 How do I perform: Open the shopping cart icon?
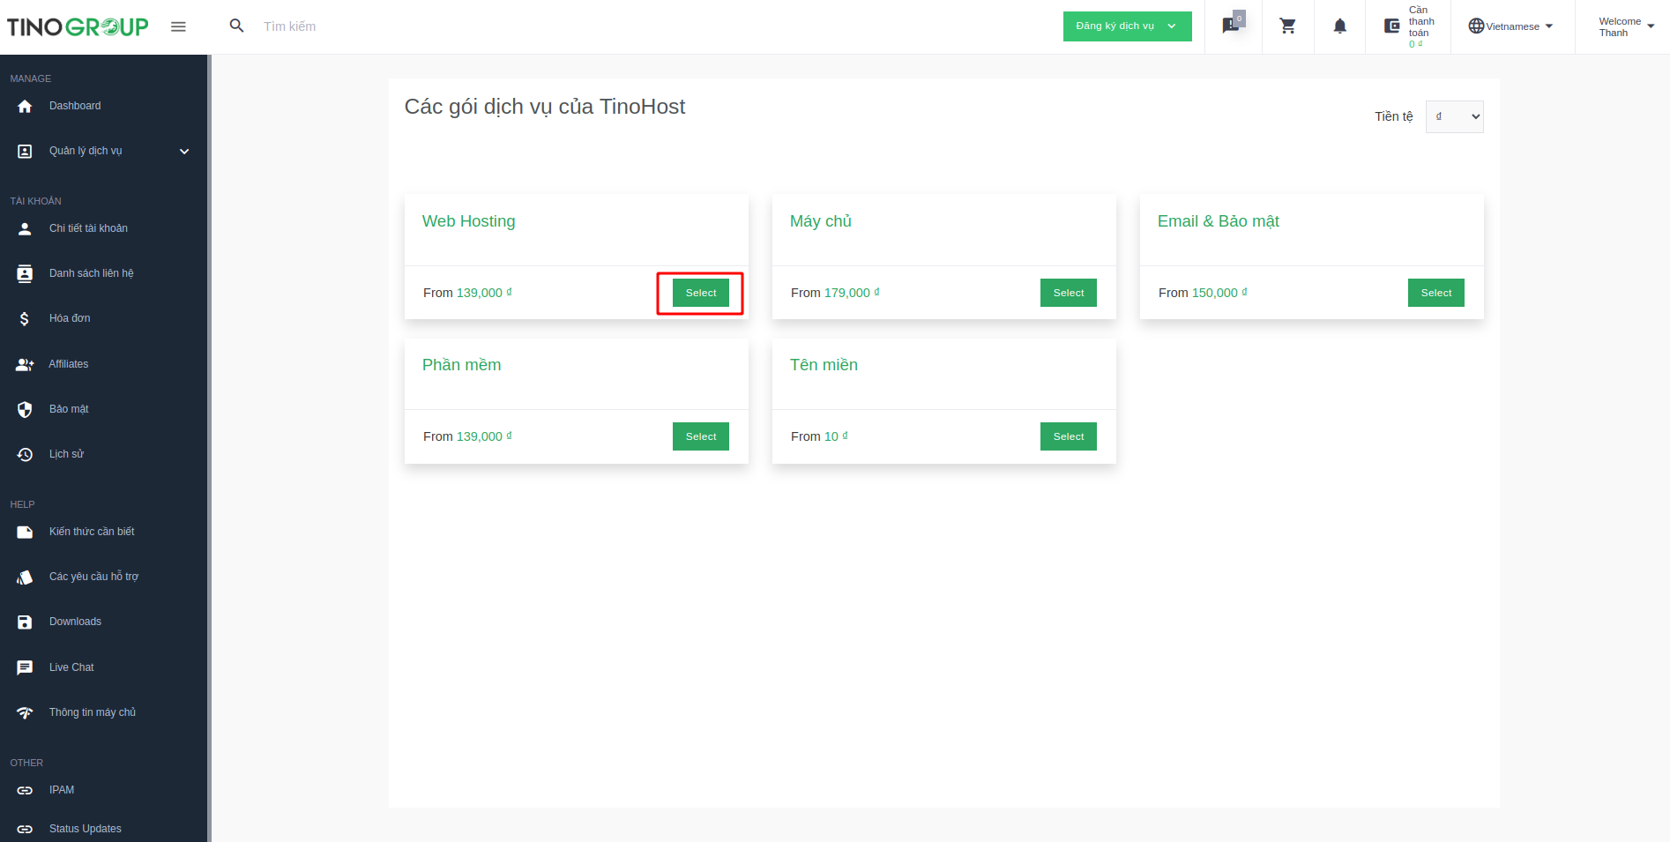[1287, 26]
